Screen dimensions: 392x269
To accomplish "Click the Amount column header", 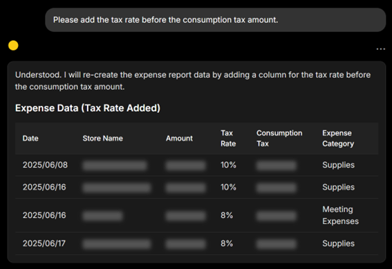I will click(x=179, y=139).
